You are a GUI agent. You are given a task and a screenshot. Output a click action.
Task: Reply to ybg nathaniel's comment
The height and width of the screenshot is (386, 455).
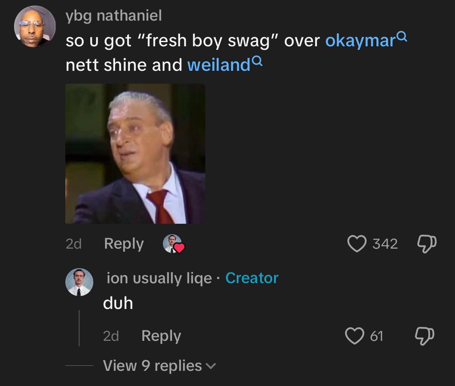click(x=124, y=244)
